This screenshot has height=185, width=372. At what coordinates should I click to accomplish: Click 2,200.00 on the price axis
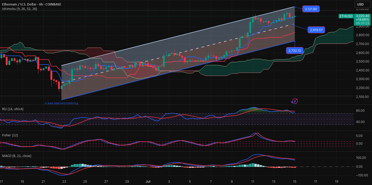(x=362, y=88)
